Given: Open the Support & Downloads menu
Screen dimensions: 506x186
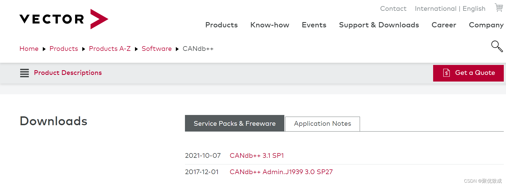Looking at the screenshot, I should pos(379,25).
